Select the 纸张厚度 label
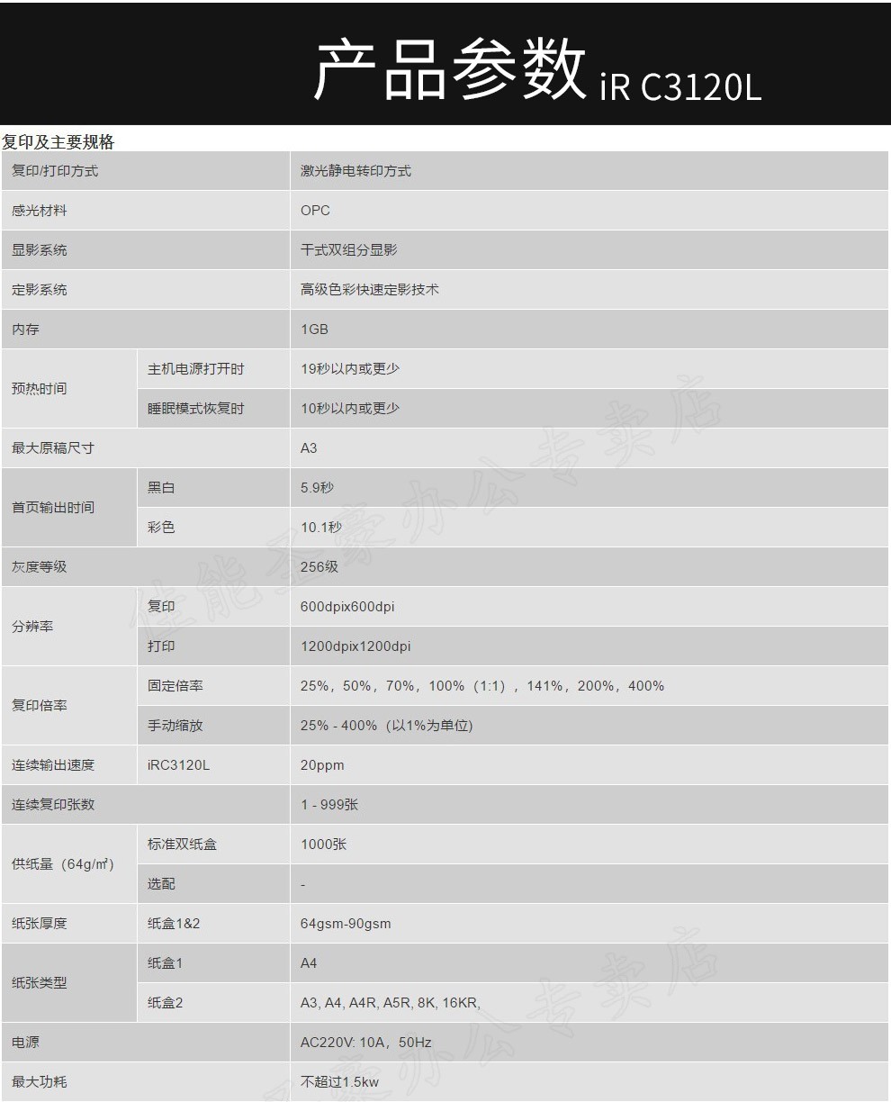 coord(40,923)
